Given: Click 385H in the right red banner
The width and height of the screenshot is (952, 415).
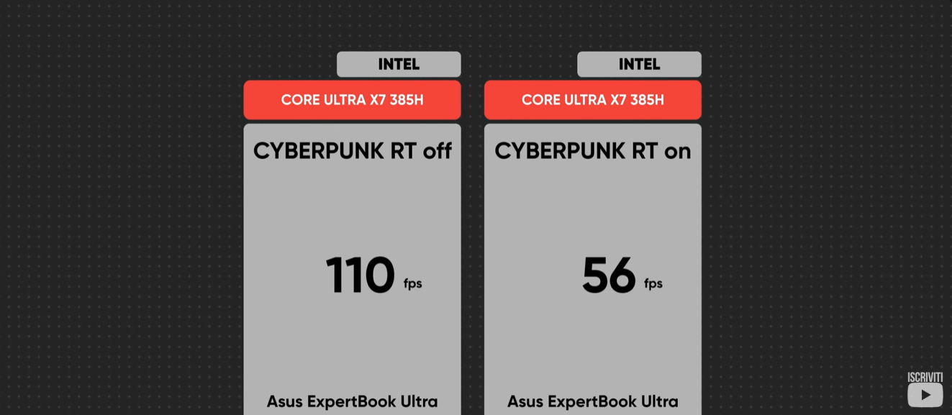Looking at the screenshot, I should coord(647,100).
